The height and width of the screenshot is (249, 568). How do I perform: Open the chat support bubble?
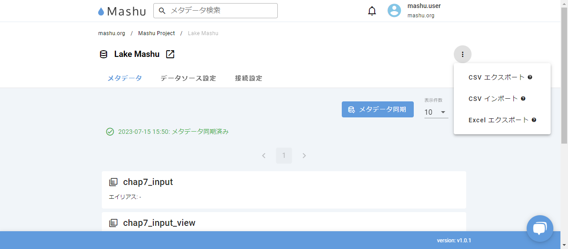tap(540, 228)
